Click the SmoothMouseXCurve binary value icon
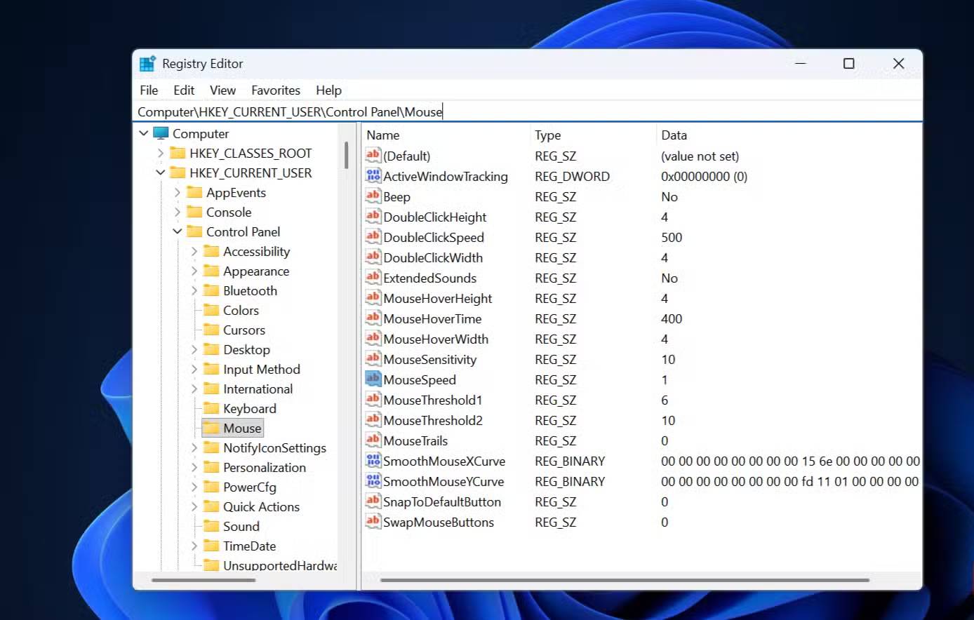Image resolution: width=974 pixels, height=620 pixels. click(x=373, y=461)
